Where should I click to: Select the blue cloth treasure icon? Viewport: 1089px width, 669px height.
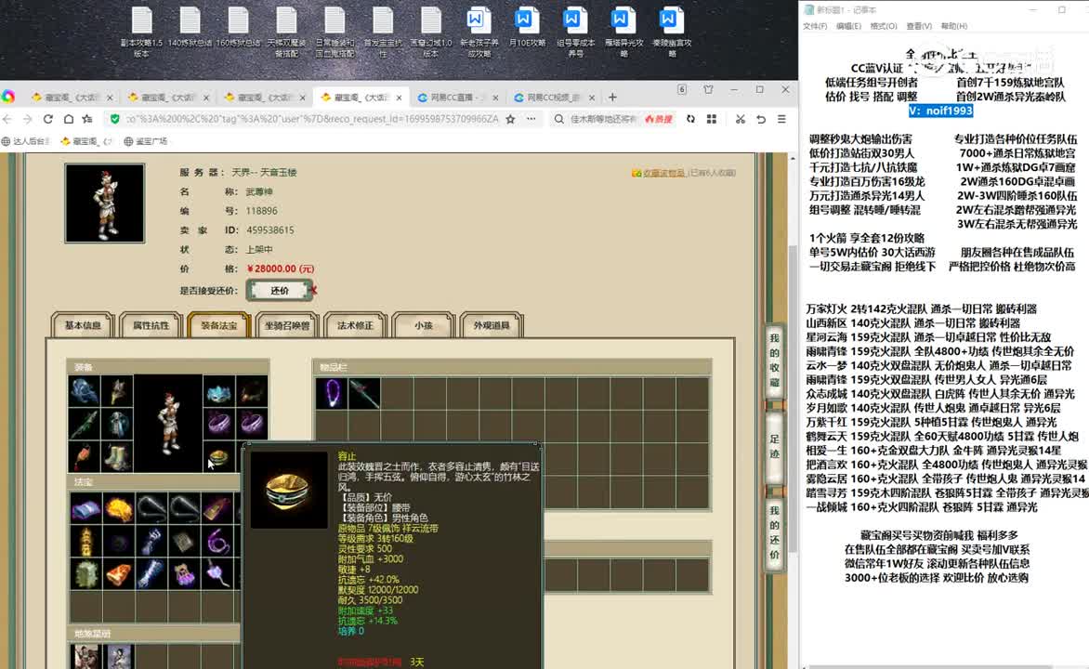click(86, 508)
